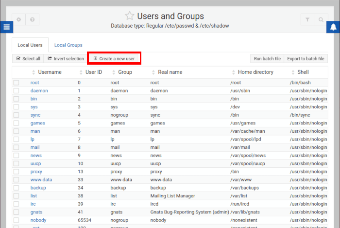
Task: Favorite the Users and Groups module star
Action: 130,16
